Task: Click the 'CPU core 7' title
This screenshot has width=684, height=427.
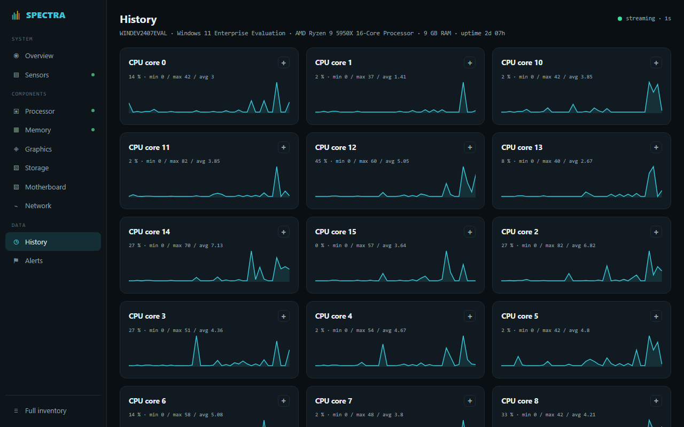Action: (x=334, y=401)
